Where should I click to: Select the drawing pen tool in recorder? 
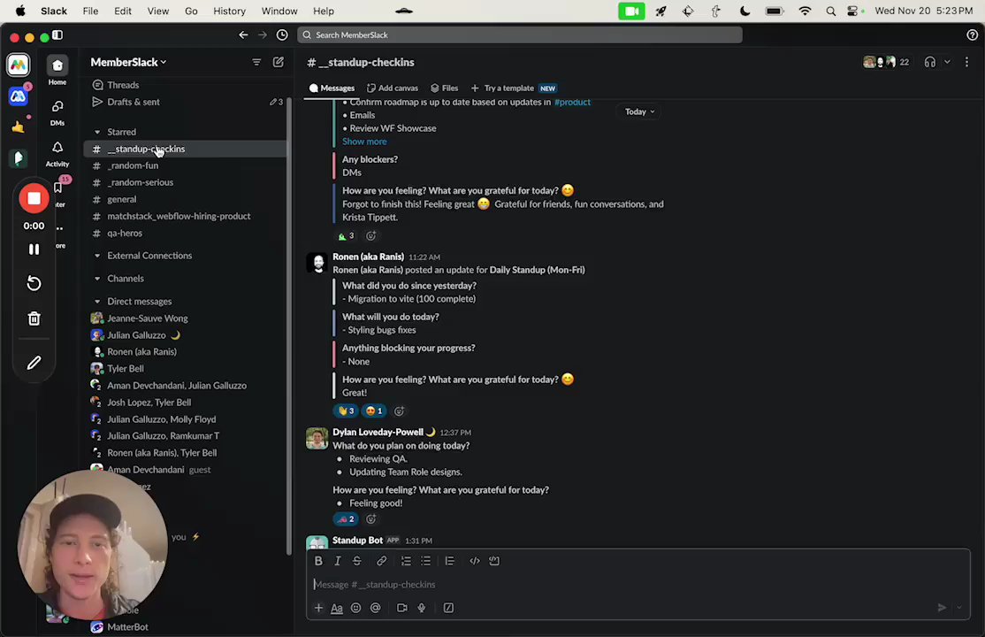pos(34,363)
